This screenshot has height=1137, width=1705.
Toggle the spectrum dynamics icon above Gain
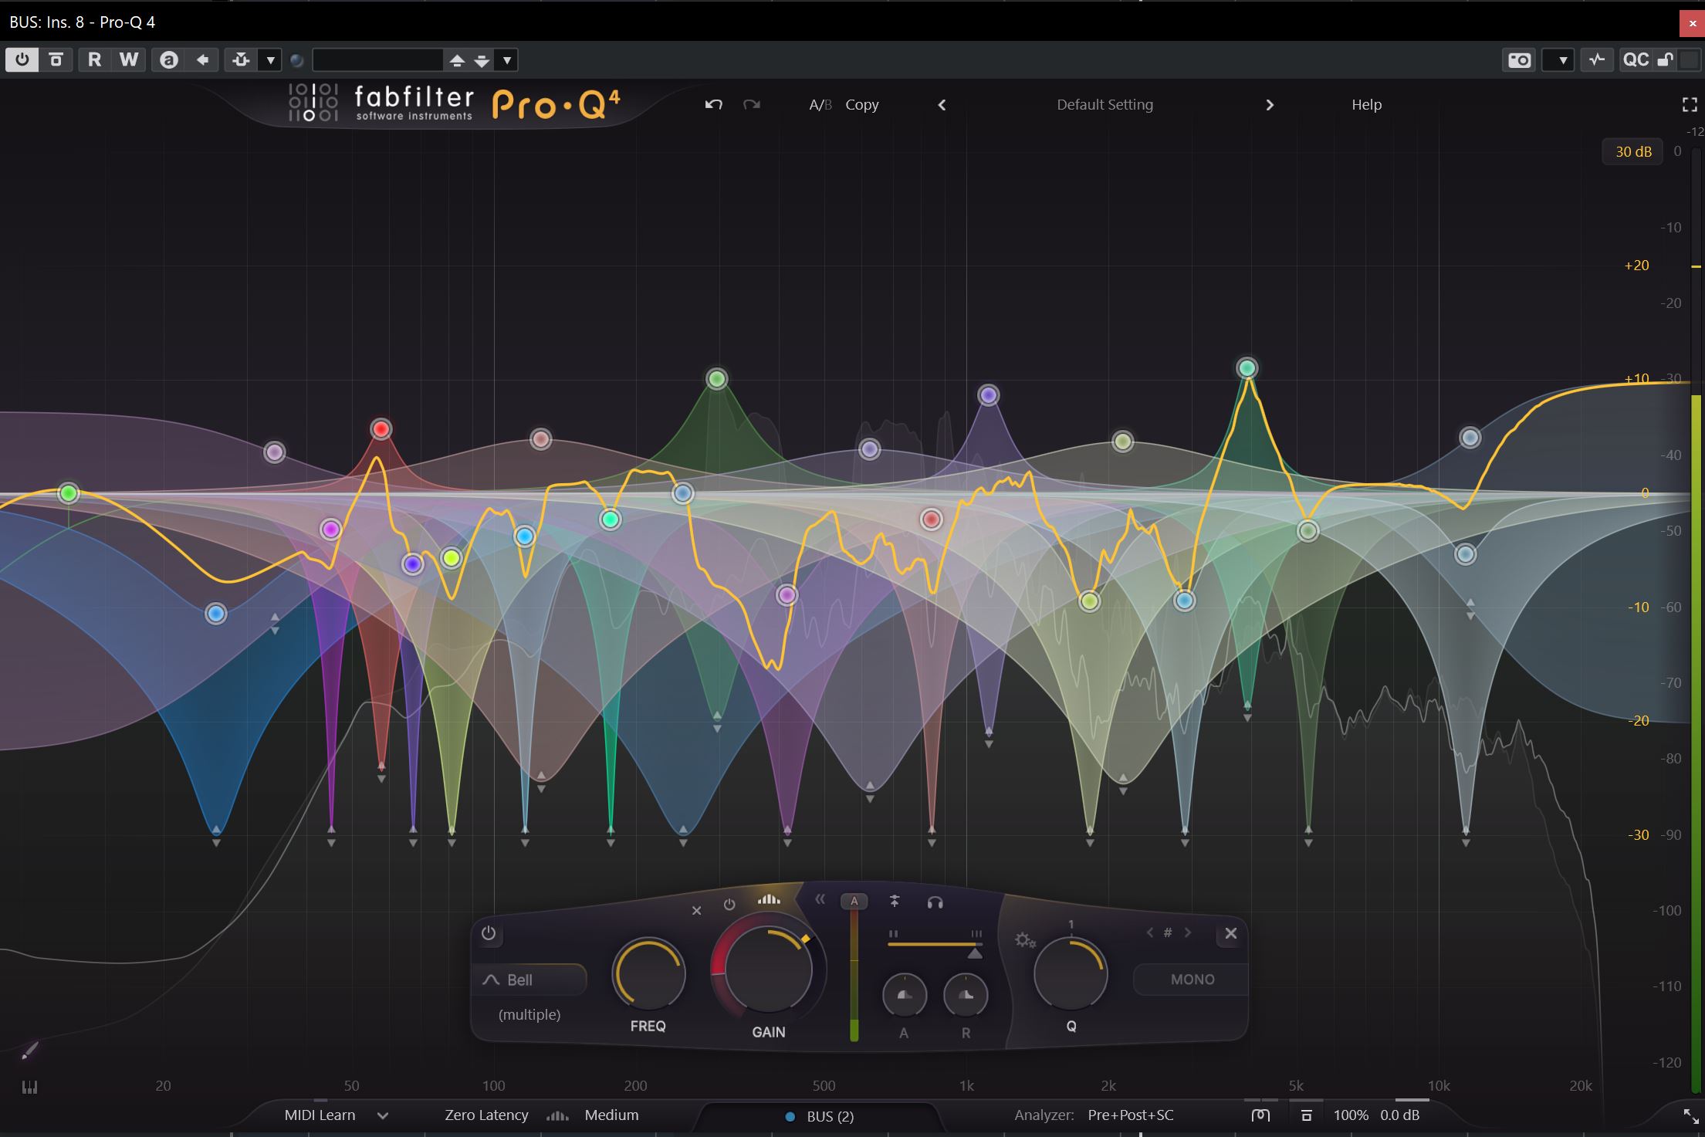click(x=769, y=899)
